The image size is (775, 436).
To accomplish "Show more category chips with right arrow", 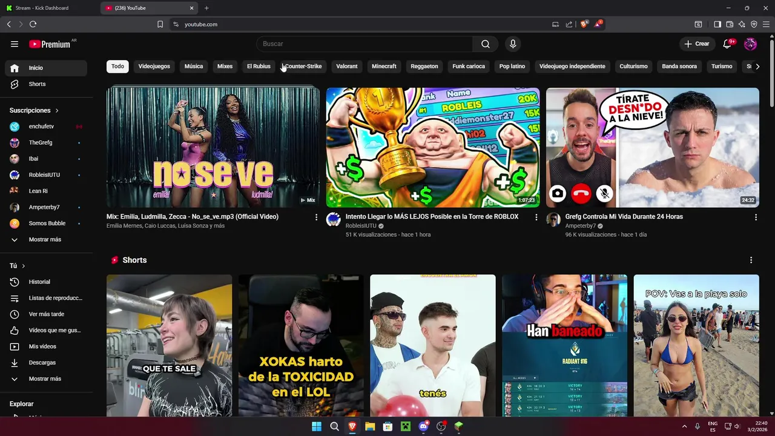I will (x=757, y=66).
